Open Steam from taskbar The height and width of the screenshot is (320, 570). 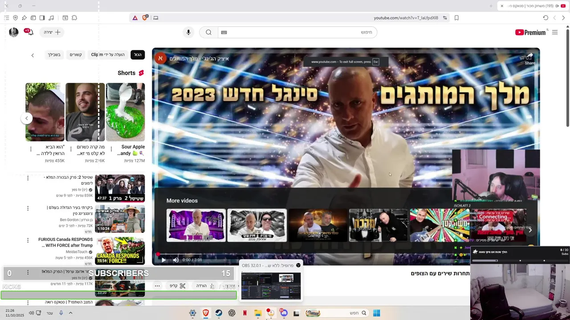coord(219,313)
